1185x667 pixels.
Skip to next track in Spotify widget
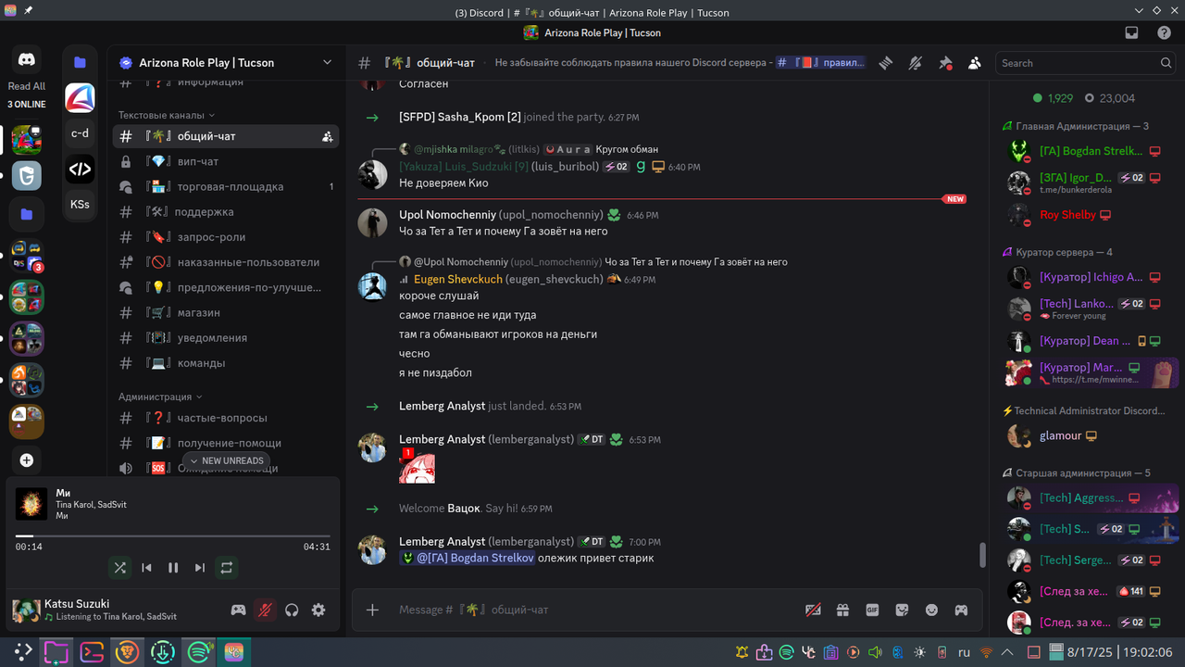[x=200, y=568]
